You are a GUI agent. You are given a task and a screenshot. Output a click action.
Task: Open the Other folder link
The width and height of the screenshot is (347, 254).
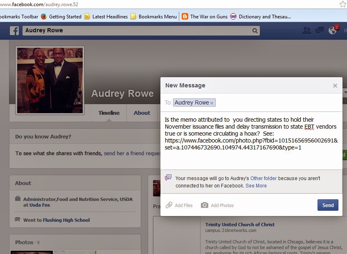tap(264, 178)
